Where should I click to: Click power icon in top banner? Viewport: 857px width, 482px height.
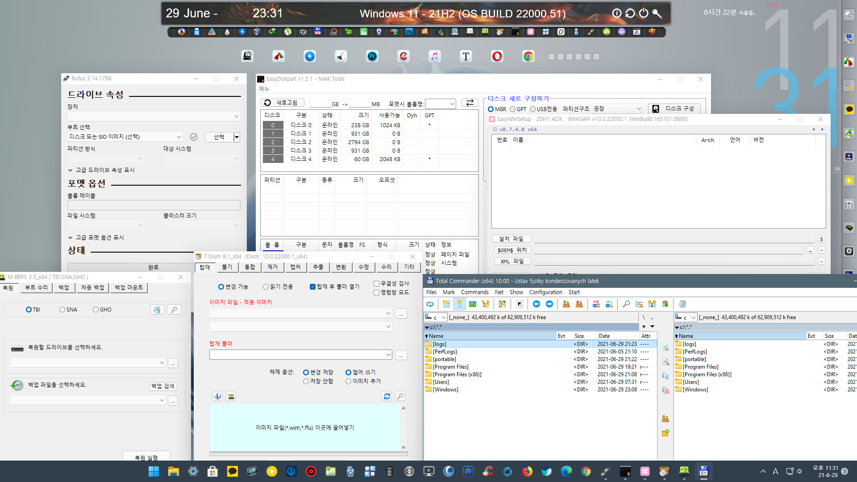click(643, 13)
